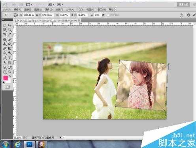Select the Move tool in the toolbox
Viewport: 196px width, 148px height.
pyautogui.click(x=9, y=25)
